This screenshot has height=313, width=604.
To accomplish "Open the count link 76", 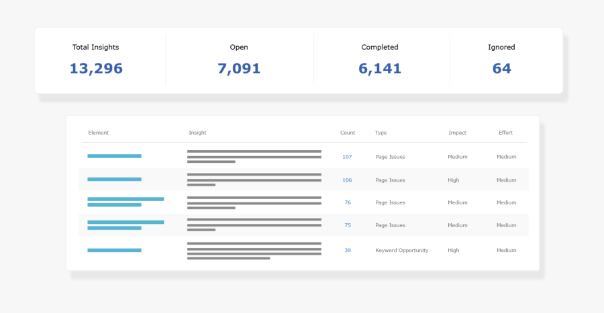I will 348,202.
